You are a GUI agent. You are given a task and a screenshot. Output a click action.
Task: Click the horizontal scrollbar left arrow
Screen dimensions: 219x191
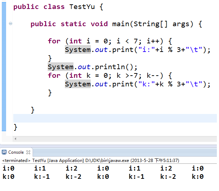click(x=15, y=139)
